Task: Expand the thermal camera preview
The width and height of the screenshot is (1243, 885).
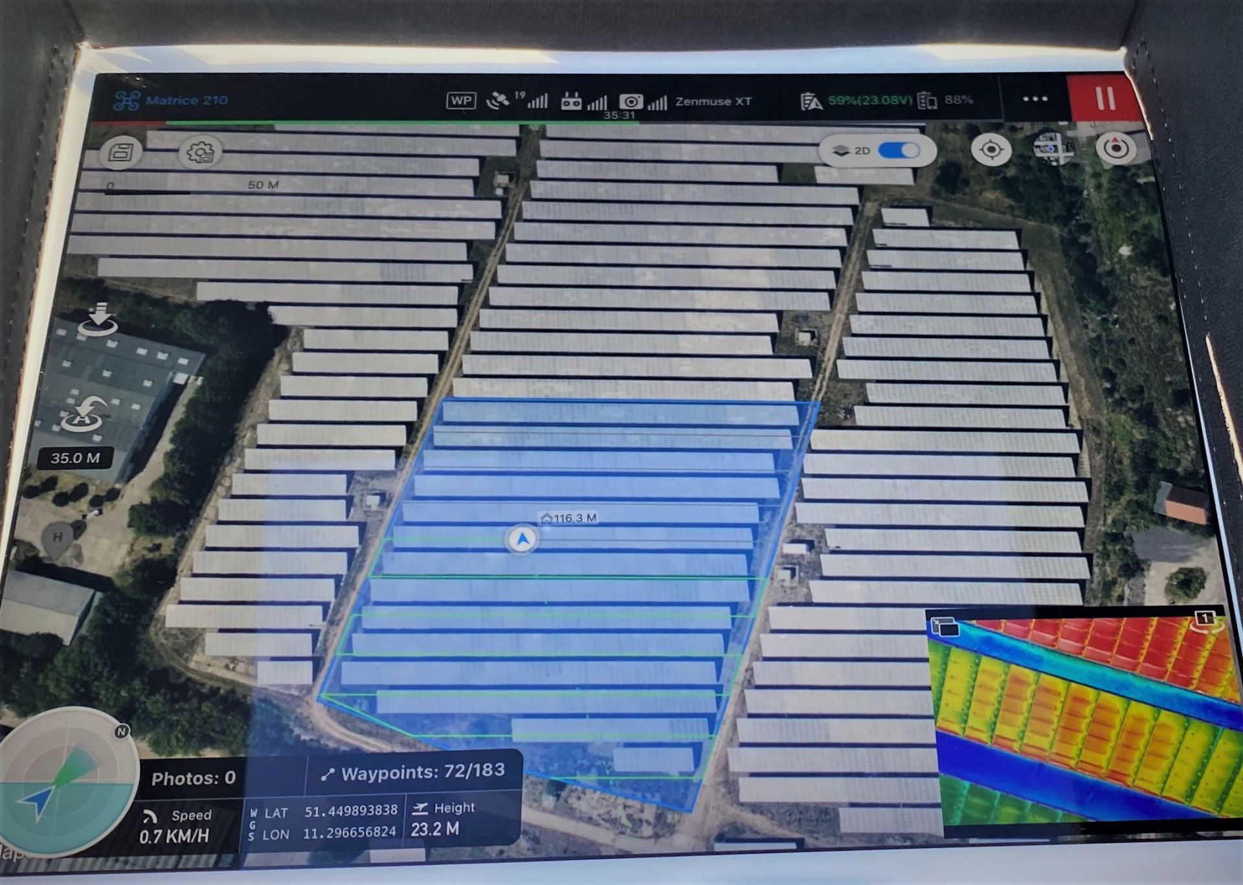Action: (x=1088, y=719)
